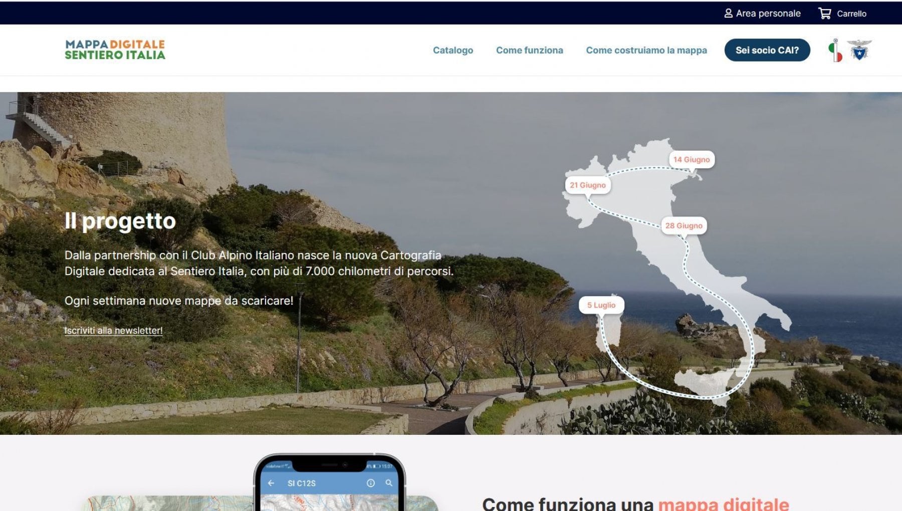Select the 28 Giugno map marker
Image resolution: width=902 pixels, height=511 pixels.
684,226
